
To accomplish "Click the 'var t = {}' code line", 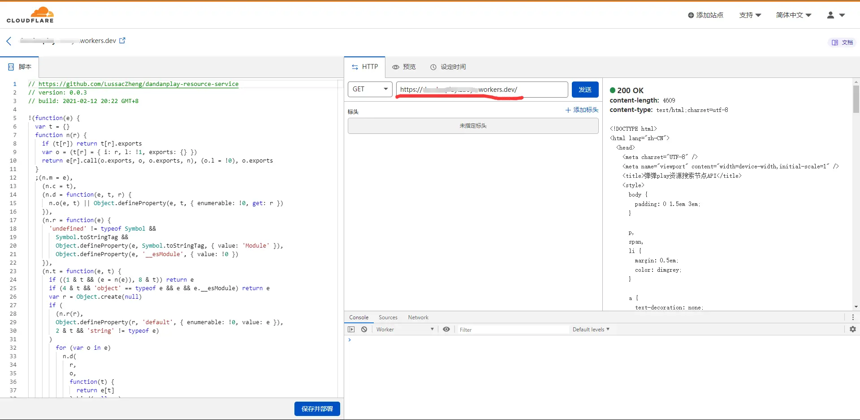I will click(x=52, y=127).
